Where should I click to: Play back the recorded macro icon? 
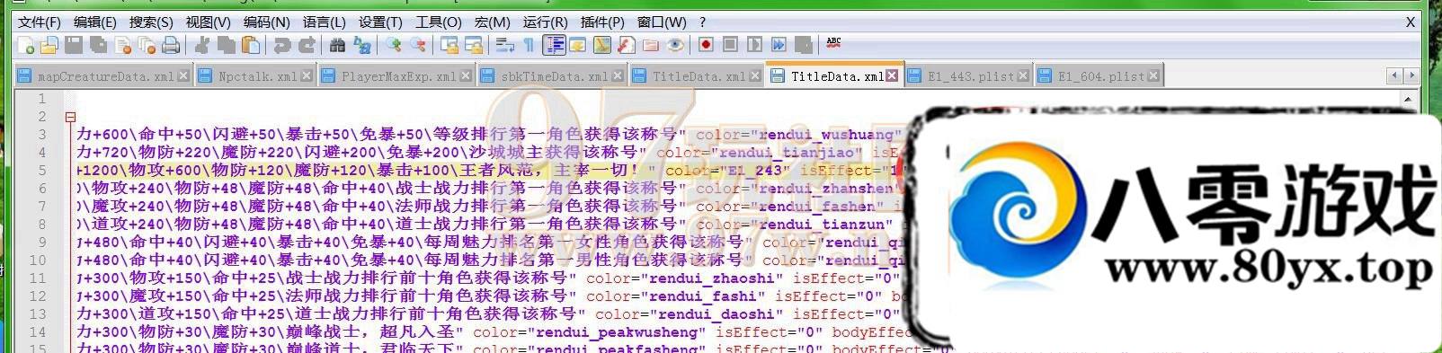pos(754,45)
